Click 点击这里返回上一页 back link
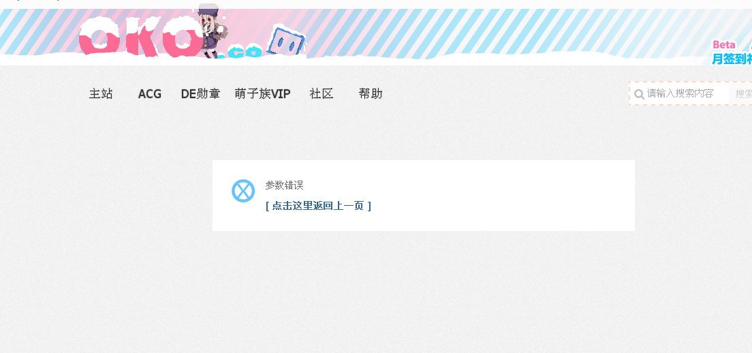Screen dimensions: 752x353 pos(319,206)
